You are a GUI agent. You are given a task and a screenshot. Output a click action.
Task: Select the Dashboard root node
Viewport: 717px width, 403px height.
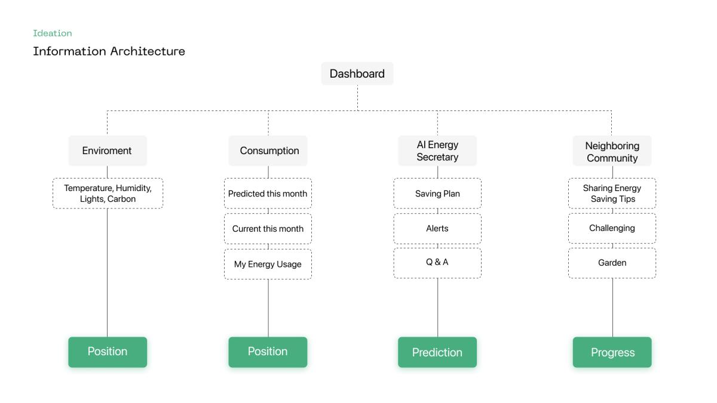tap(357, 73)
